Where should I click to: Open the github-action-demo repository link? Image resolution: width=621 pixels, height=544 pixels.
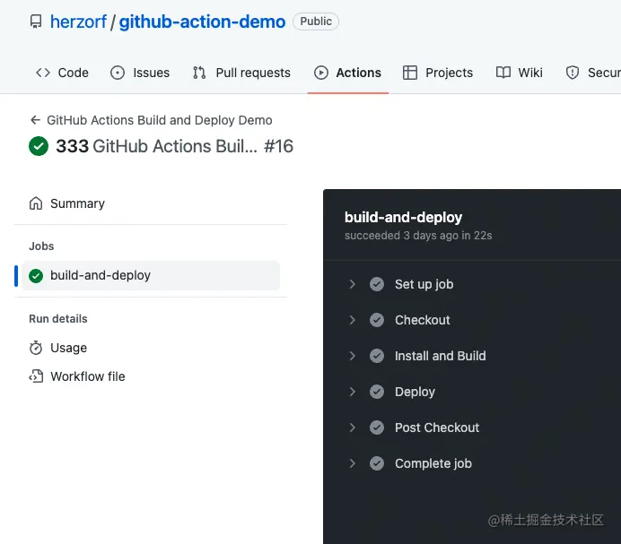pos(202,22)
